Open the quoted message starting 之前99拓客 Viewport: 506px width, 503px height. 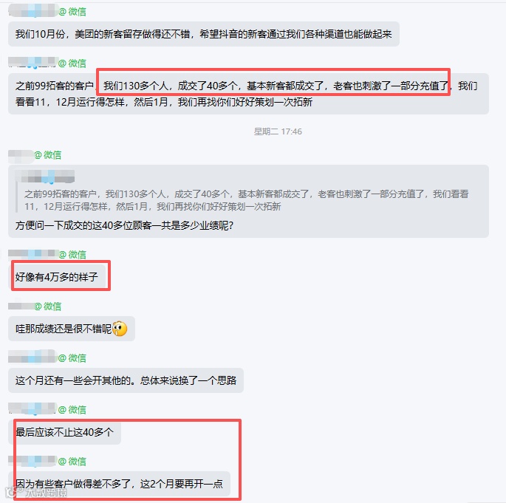246,200
